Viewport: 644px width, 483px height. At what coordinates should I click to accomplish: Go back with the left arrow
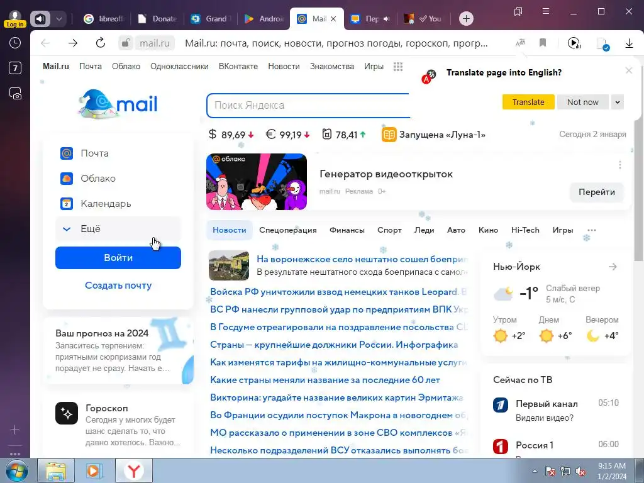pyautogui.click(x=45, y=43)
